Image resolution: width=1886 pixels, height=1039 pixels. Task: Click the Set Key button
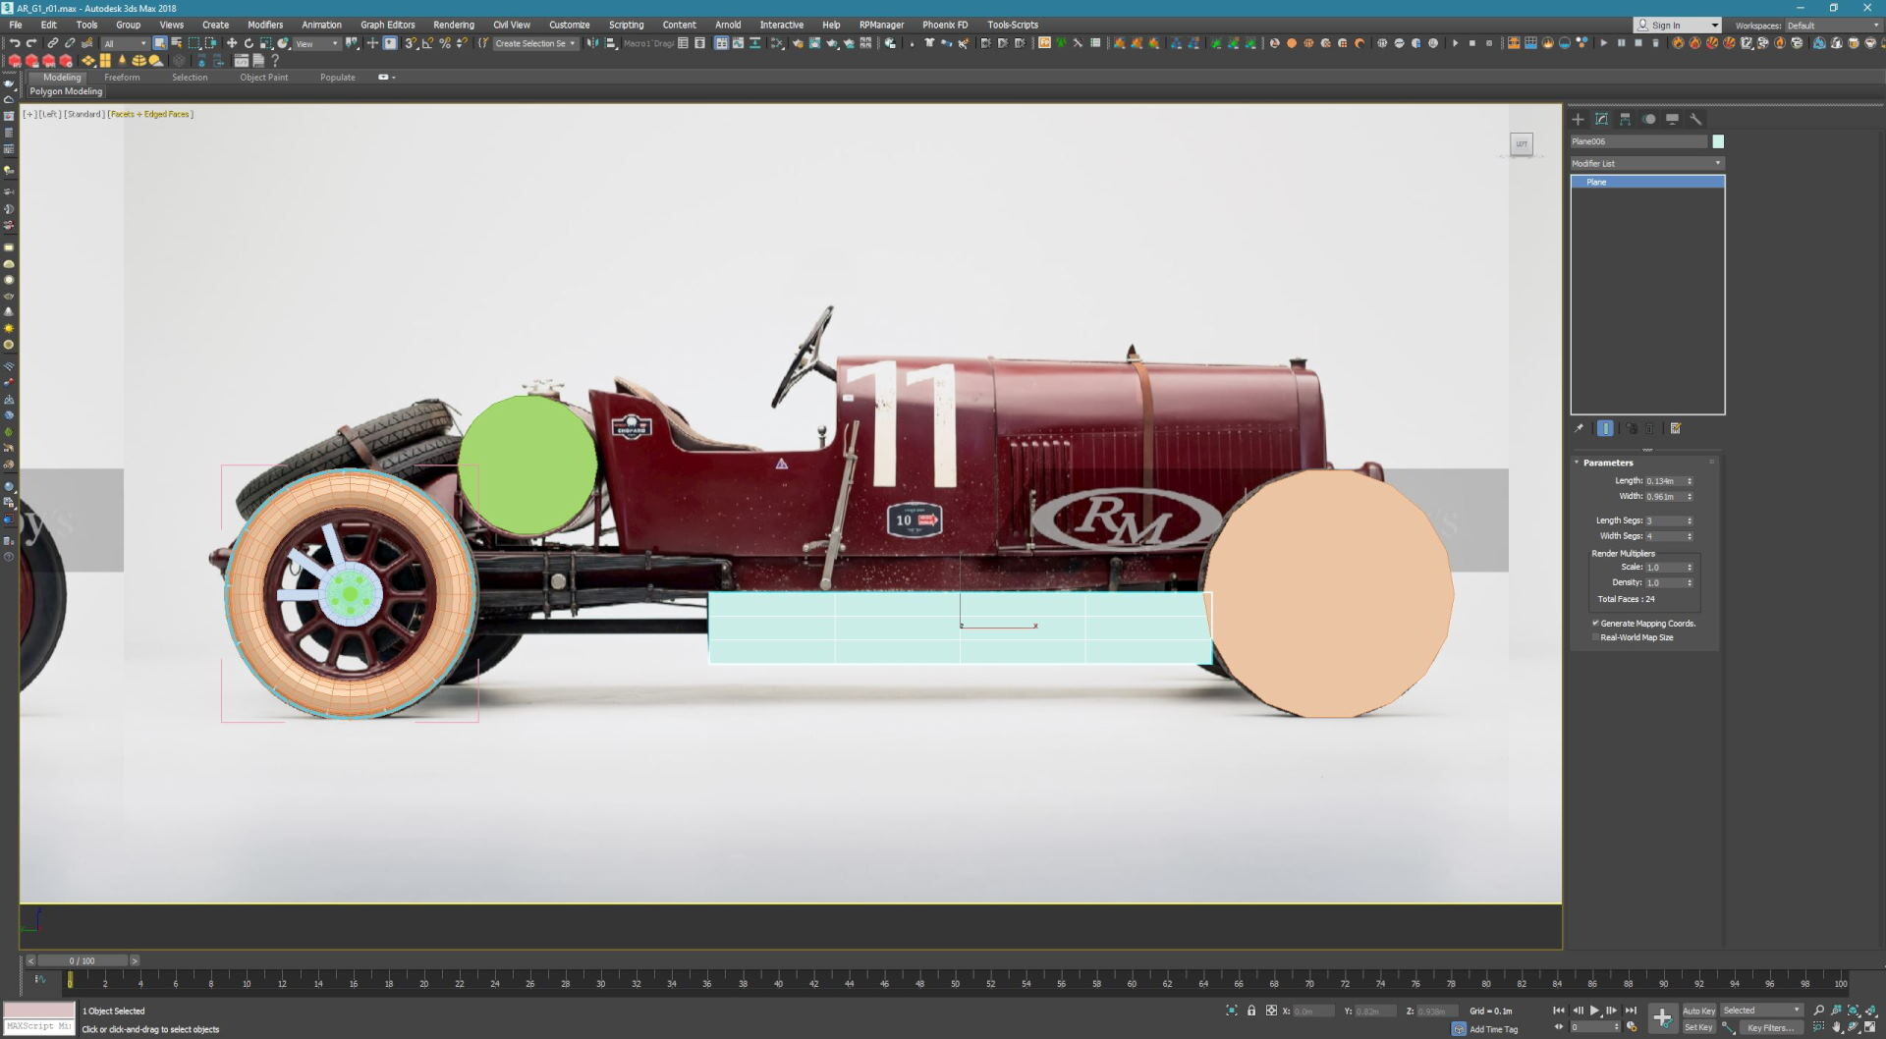click(1698, 1027)
